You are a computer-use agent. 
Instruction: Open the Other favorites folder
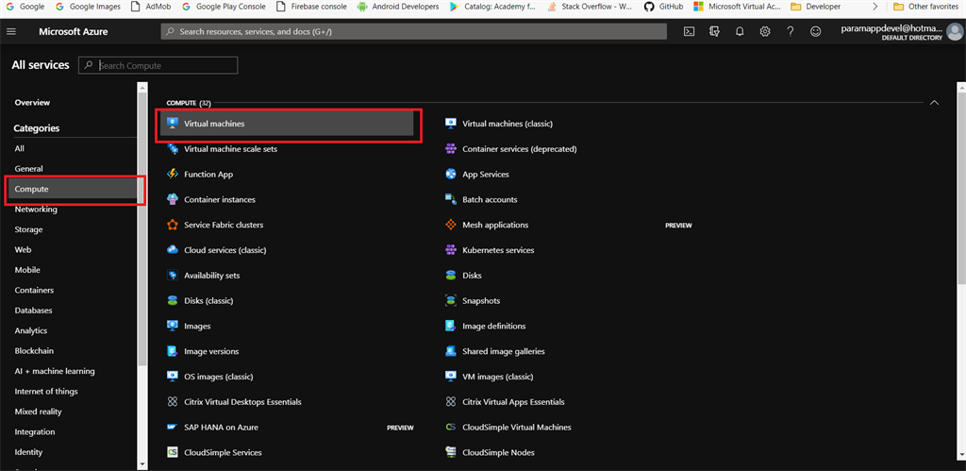[x=928, y=7]
